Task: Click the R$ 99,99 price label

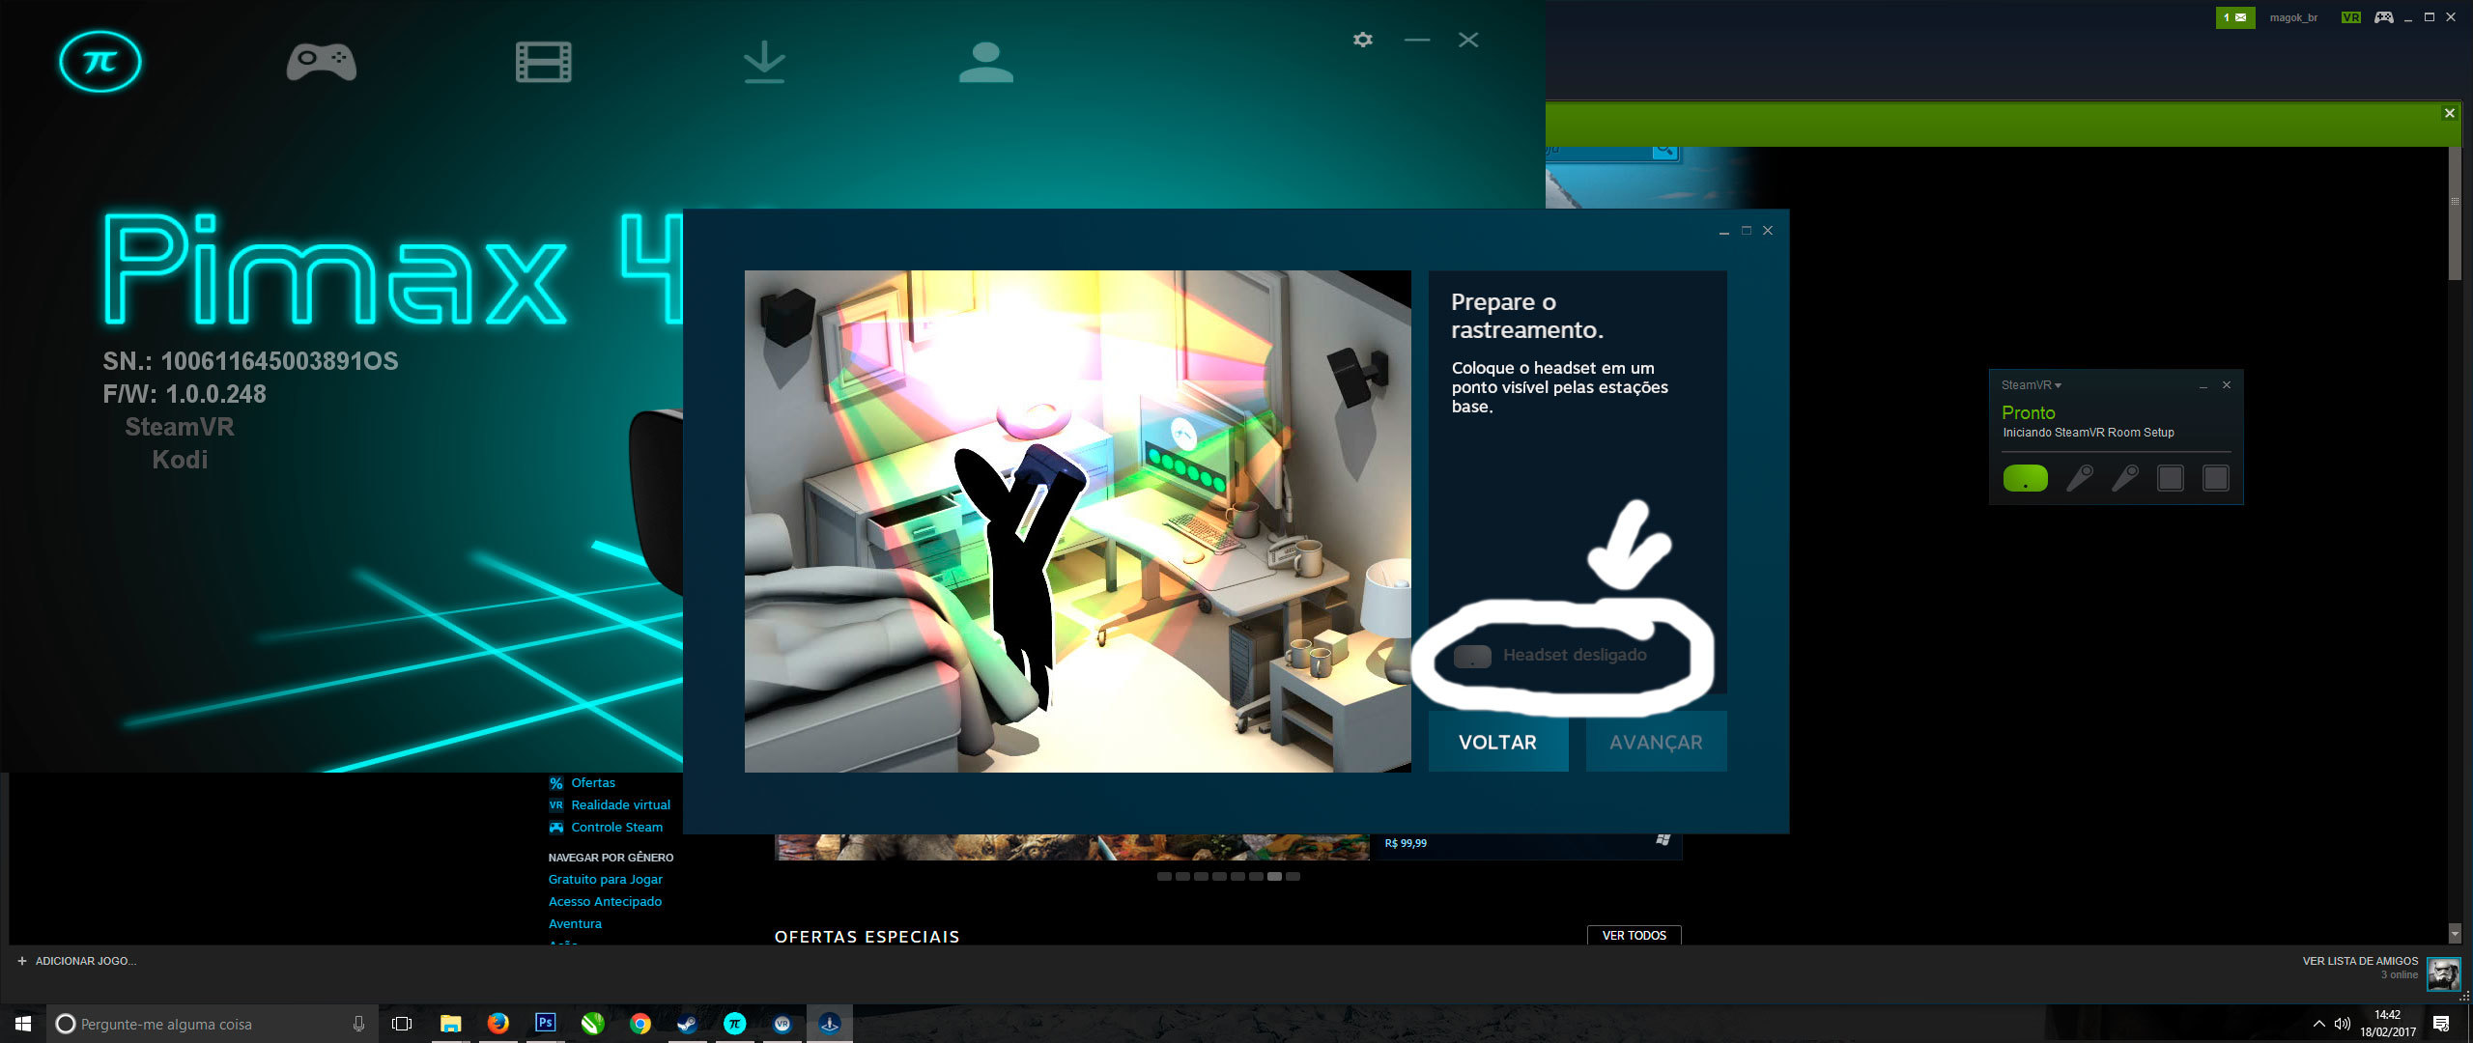Action: click(x=1406, y=844)
